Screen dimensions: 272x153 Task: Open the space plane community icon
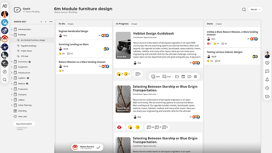[x=5, y=47]
